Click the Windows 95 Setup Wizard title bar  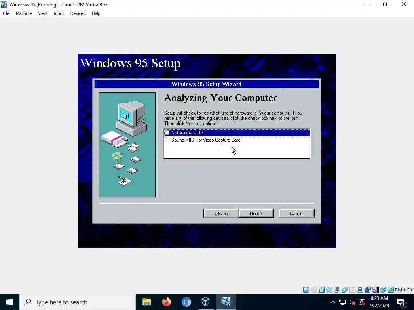point(207,84)
